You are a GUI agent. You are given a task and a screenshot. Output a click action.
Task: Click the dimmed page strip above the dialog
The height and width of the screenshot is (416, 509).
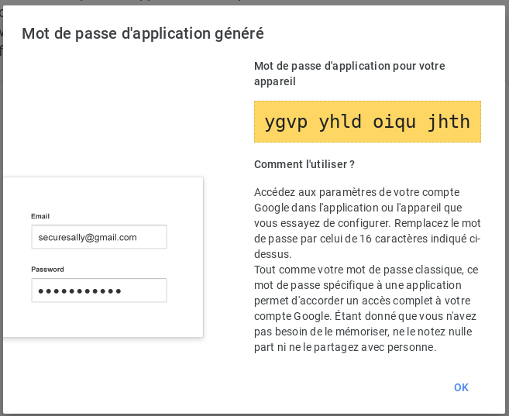(x=254, y=2)
